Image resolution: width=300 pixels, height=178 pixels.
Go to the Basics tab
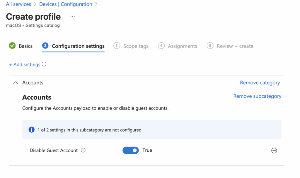(25, 46)
